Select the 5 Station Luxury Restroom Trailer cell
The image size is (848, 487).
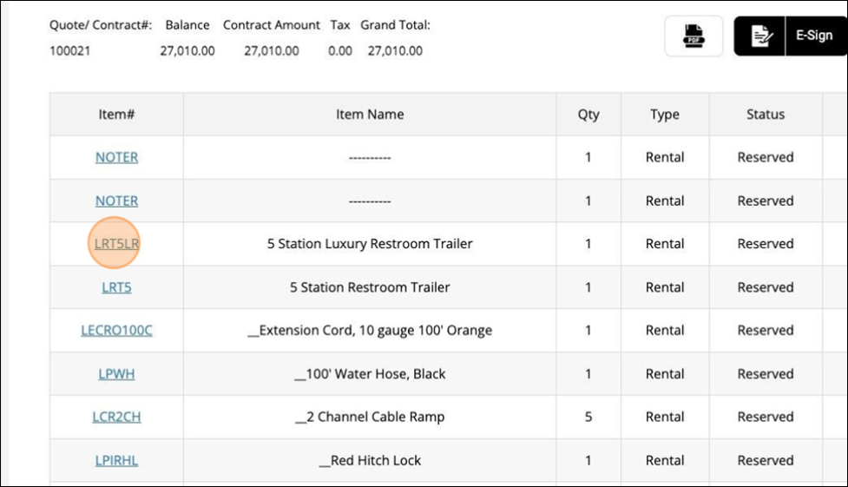point(370,244)
